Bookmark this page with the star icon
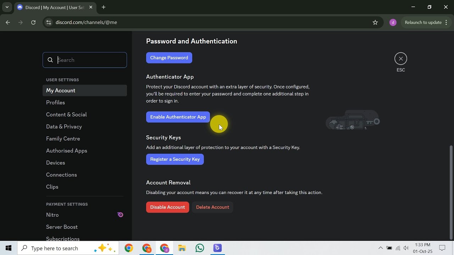454x255 pixels. pyautogui.click(x=375, y=22)
